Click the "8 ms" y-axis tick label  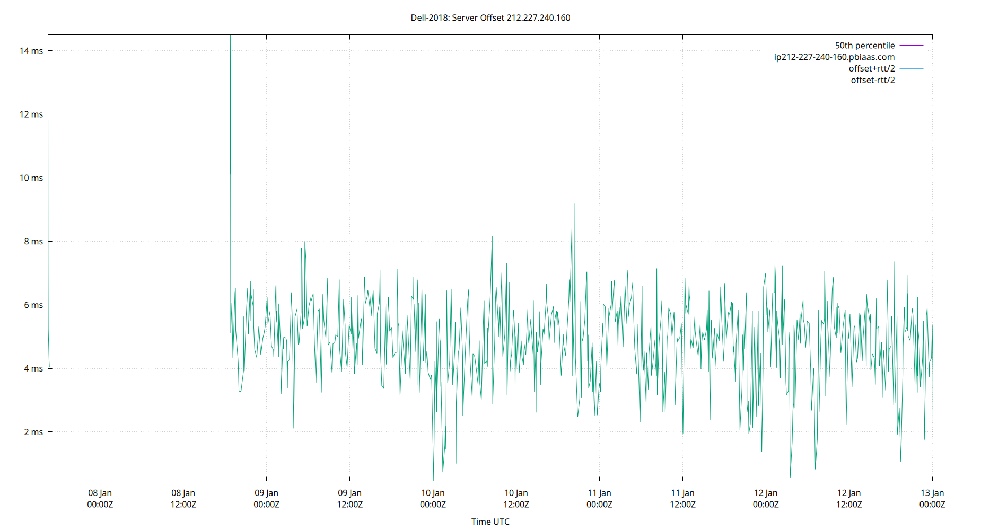coord(33,242)
